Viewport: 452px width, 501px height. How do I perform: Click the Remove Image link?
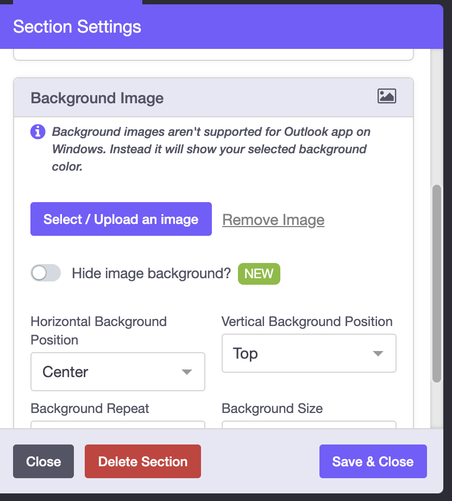[x=273, y=220]
